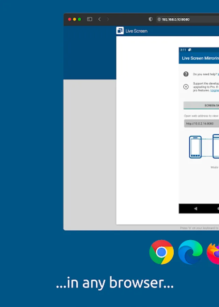Click the "Open web address to view" label

point(201,116)
